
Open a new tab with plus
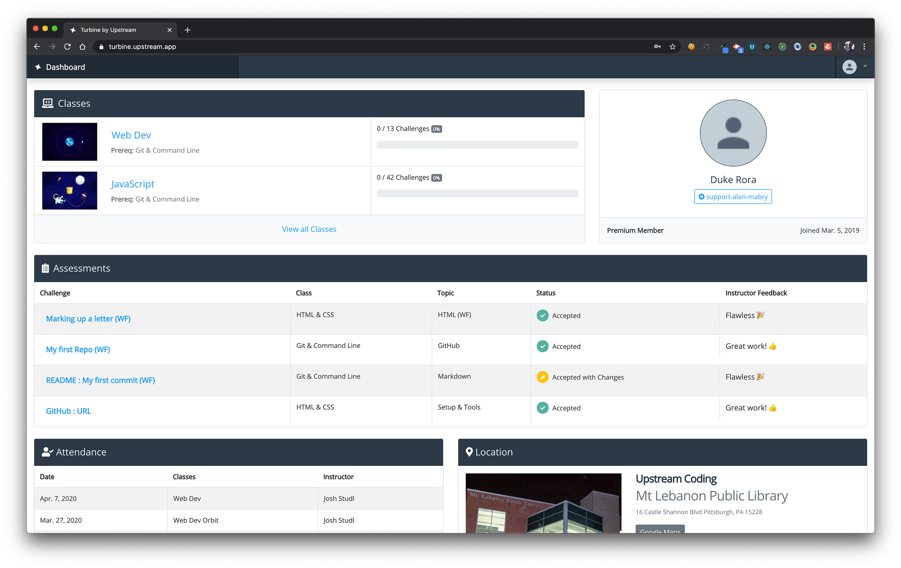[187, 30]
